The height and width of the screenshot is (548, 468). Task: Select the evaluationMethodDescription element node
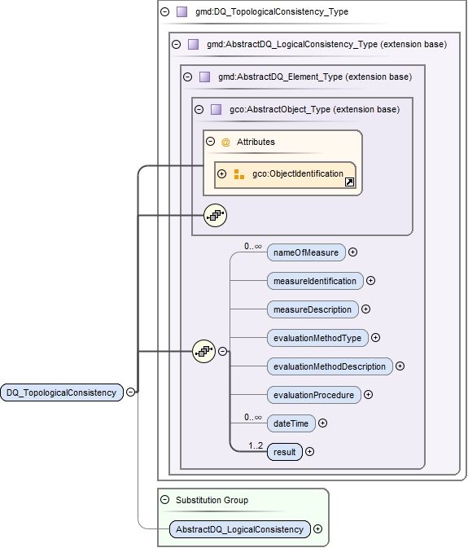(330, 366)
